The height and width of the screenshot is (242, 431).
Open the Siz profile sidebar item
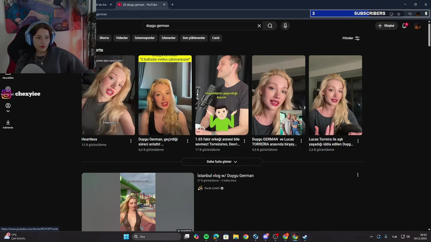coord(8,108)
